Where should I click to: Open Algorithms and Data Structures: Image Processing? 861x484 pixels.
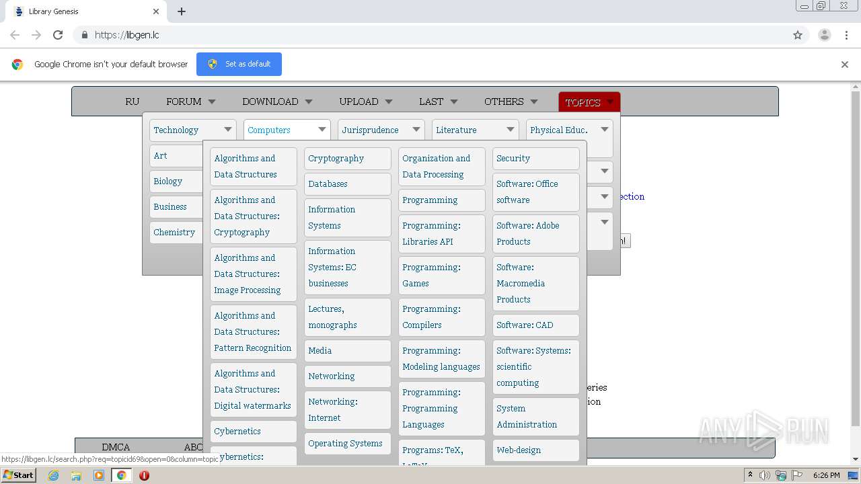(x=254, y=274)
